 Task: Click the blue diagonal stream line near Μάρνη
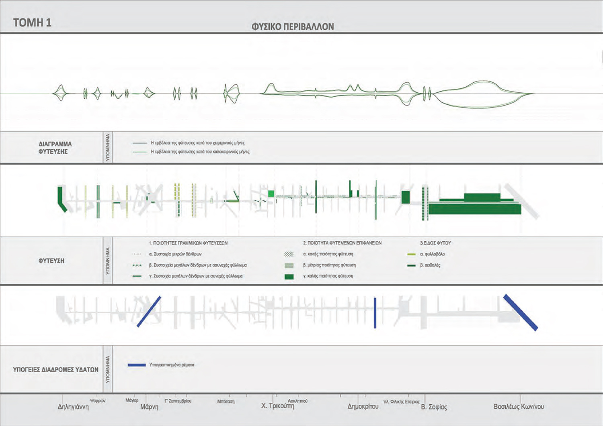[149, 312]
